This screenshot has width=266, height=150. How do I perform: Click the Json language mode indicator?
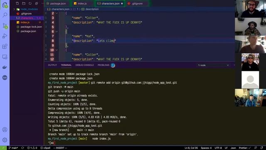[x=233, y=148]
